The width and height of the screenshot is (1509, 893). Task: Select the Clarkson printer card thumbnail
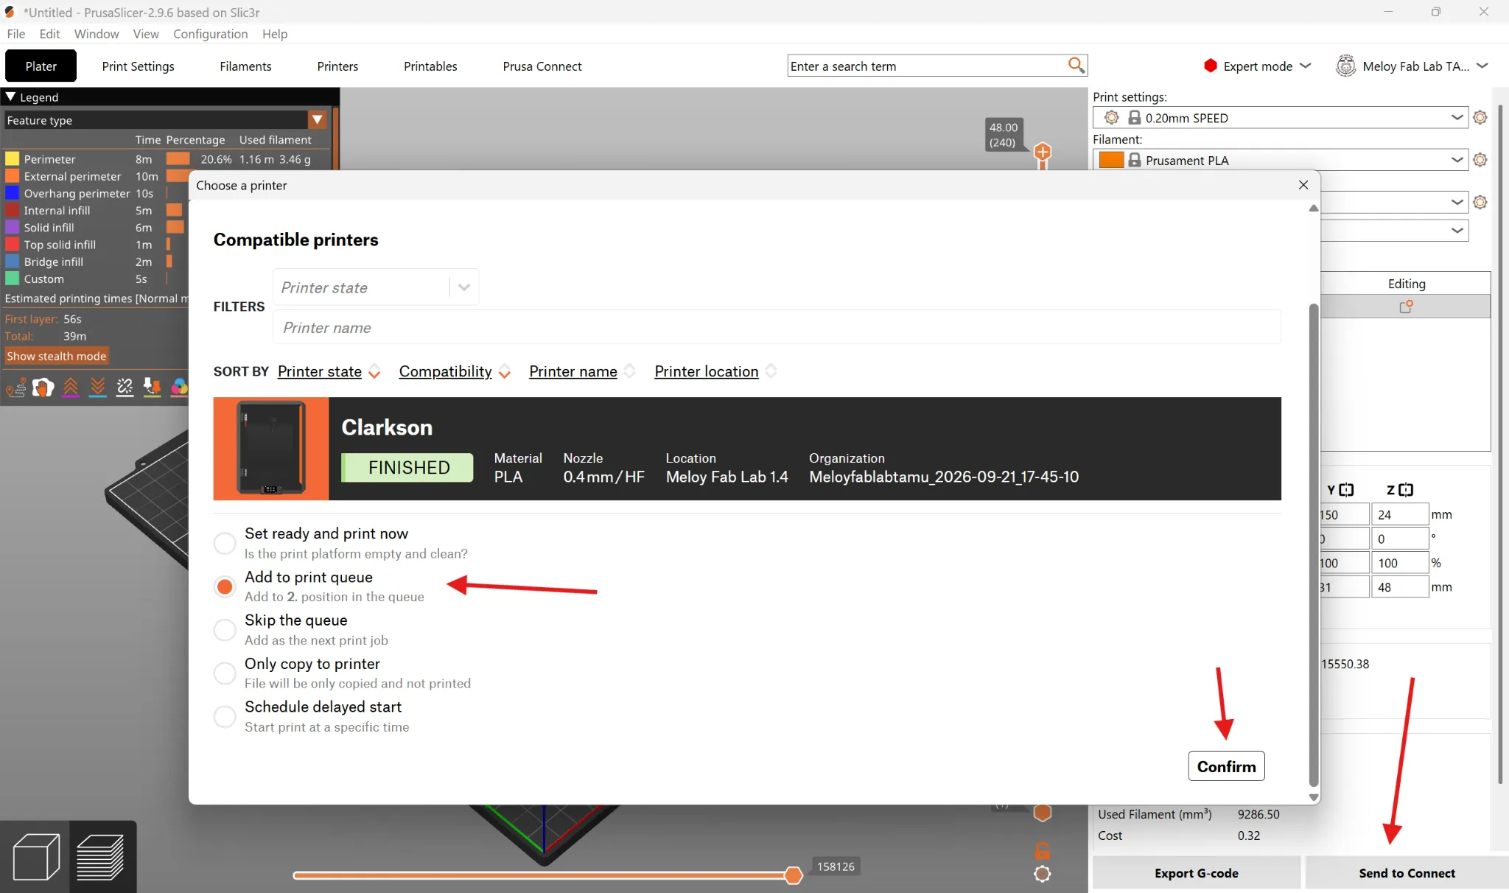271,449
